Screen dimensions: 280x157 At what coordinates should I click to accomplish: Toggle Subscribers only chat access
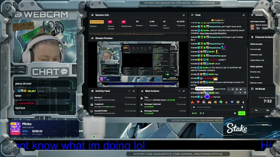click(257, 60)
